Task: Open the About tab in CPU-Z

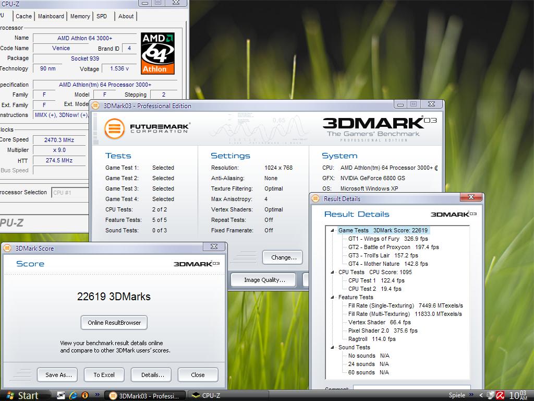Action: tap(126, 16)
